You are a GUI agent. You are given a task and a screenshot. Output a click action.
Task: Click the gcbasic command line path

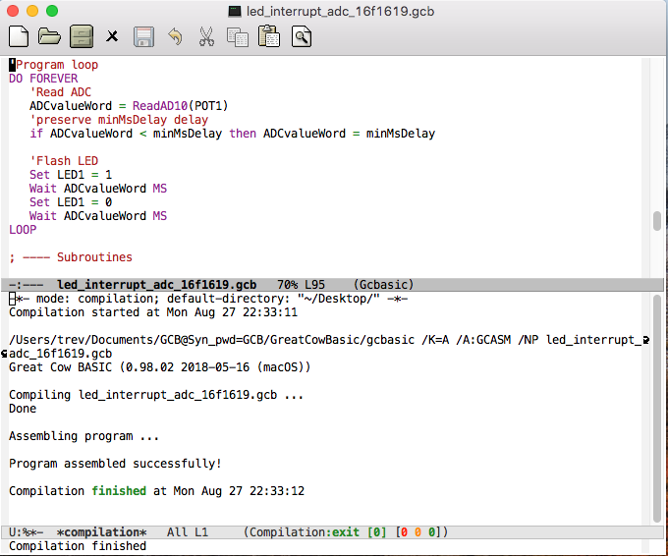212,340
